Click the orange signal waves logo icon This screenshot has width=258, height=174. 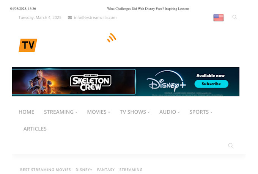112,38
